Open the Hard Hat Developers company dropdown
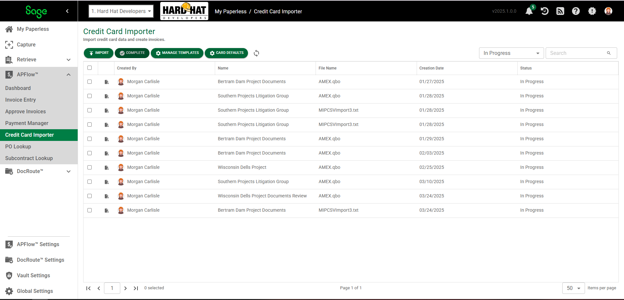 [121, 11]
